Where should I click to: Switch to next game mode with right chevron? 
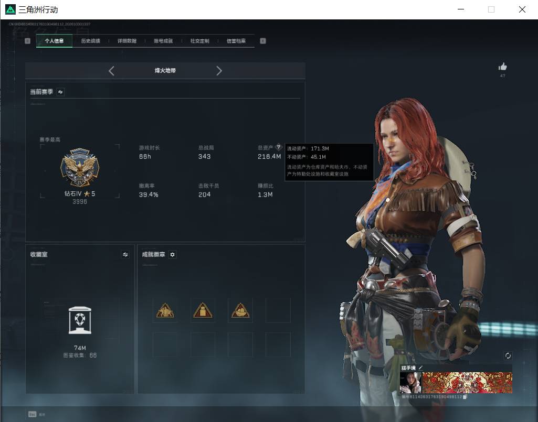tap(219, 71)
